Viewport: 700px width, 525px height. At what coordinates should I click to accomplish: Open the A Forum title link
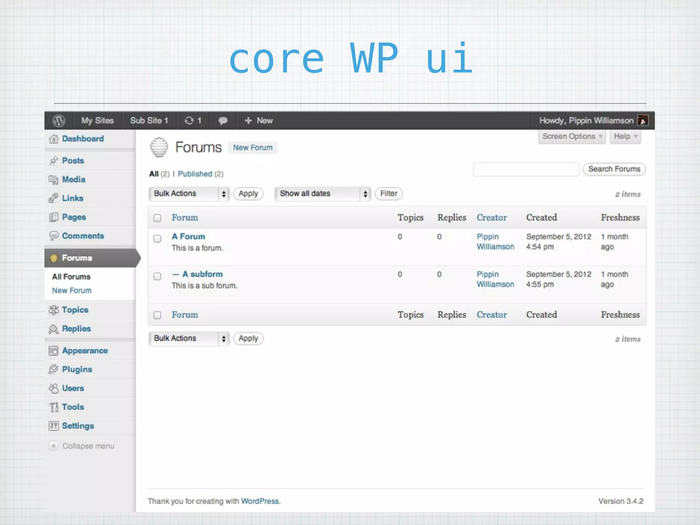(189, 237)
